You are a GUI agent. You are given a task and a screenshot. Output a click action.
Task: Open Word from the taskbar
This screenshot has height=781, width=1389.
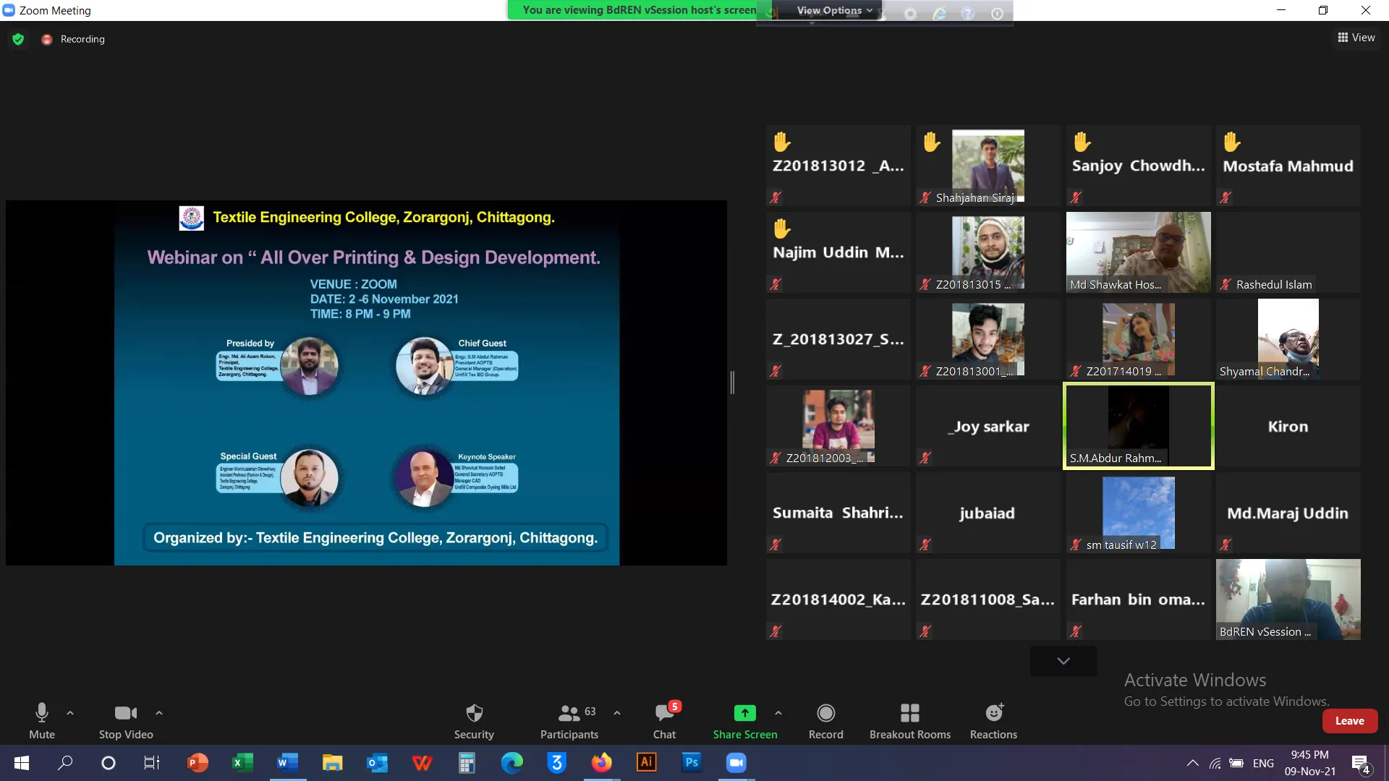(287, 763)
